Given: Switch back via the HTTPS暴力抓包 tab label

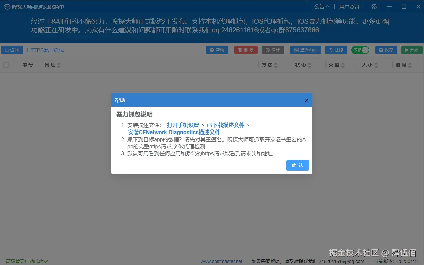Looking at the screenshot, I should pyautogui.click(x=46, y=50).
